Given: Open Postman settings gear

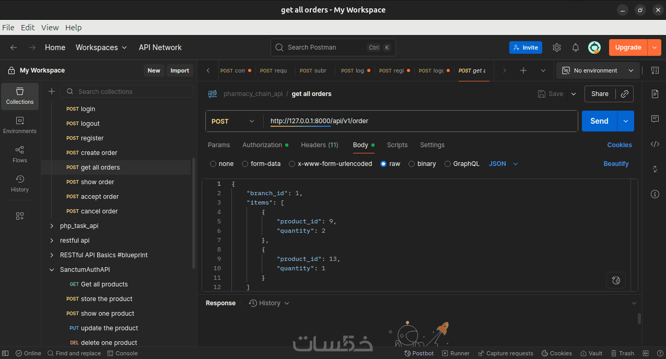Looking at the screenshot, I should point(557,47).
